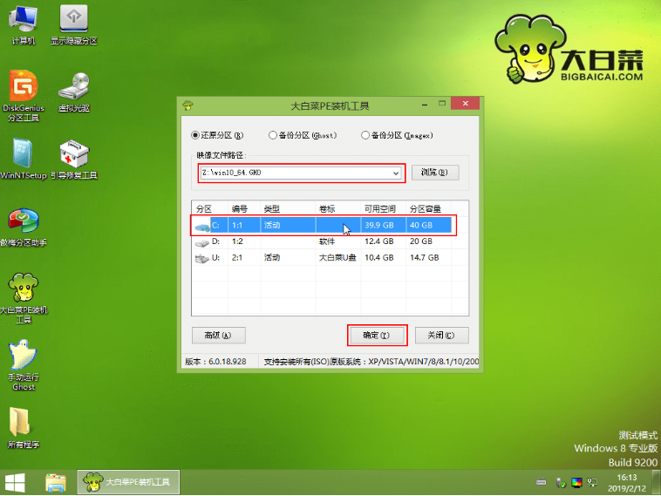The image size is (661, 496).
Task: Launch 手动运行 Ghost desktop icon
Action: click(24, 366)
